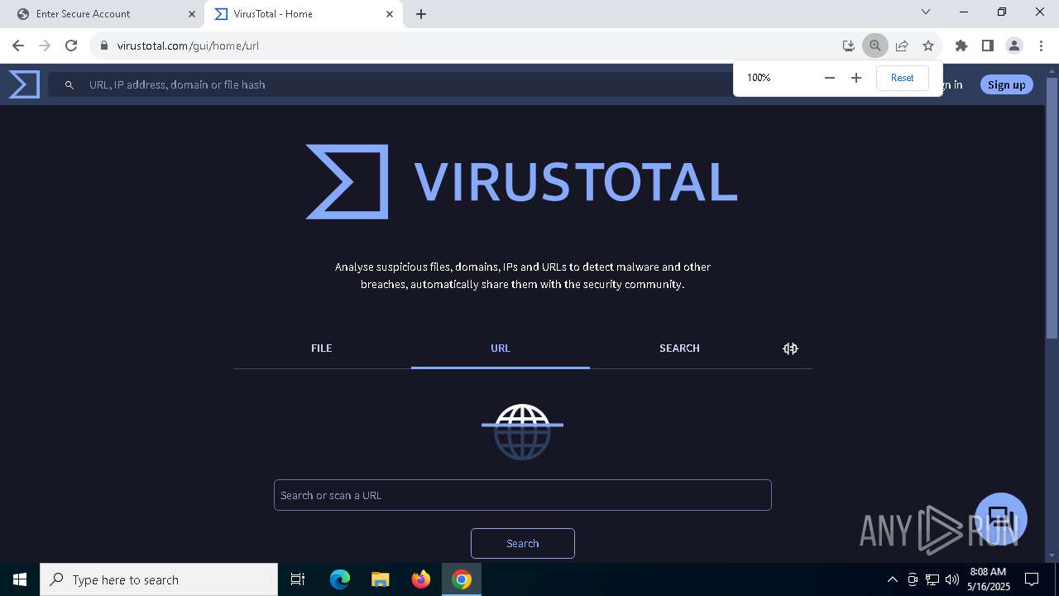Focus the Search or scan a URL field
Screen dimensions: 1059x596
(523, 495)
